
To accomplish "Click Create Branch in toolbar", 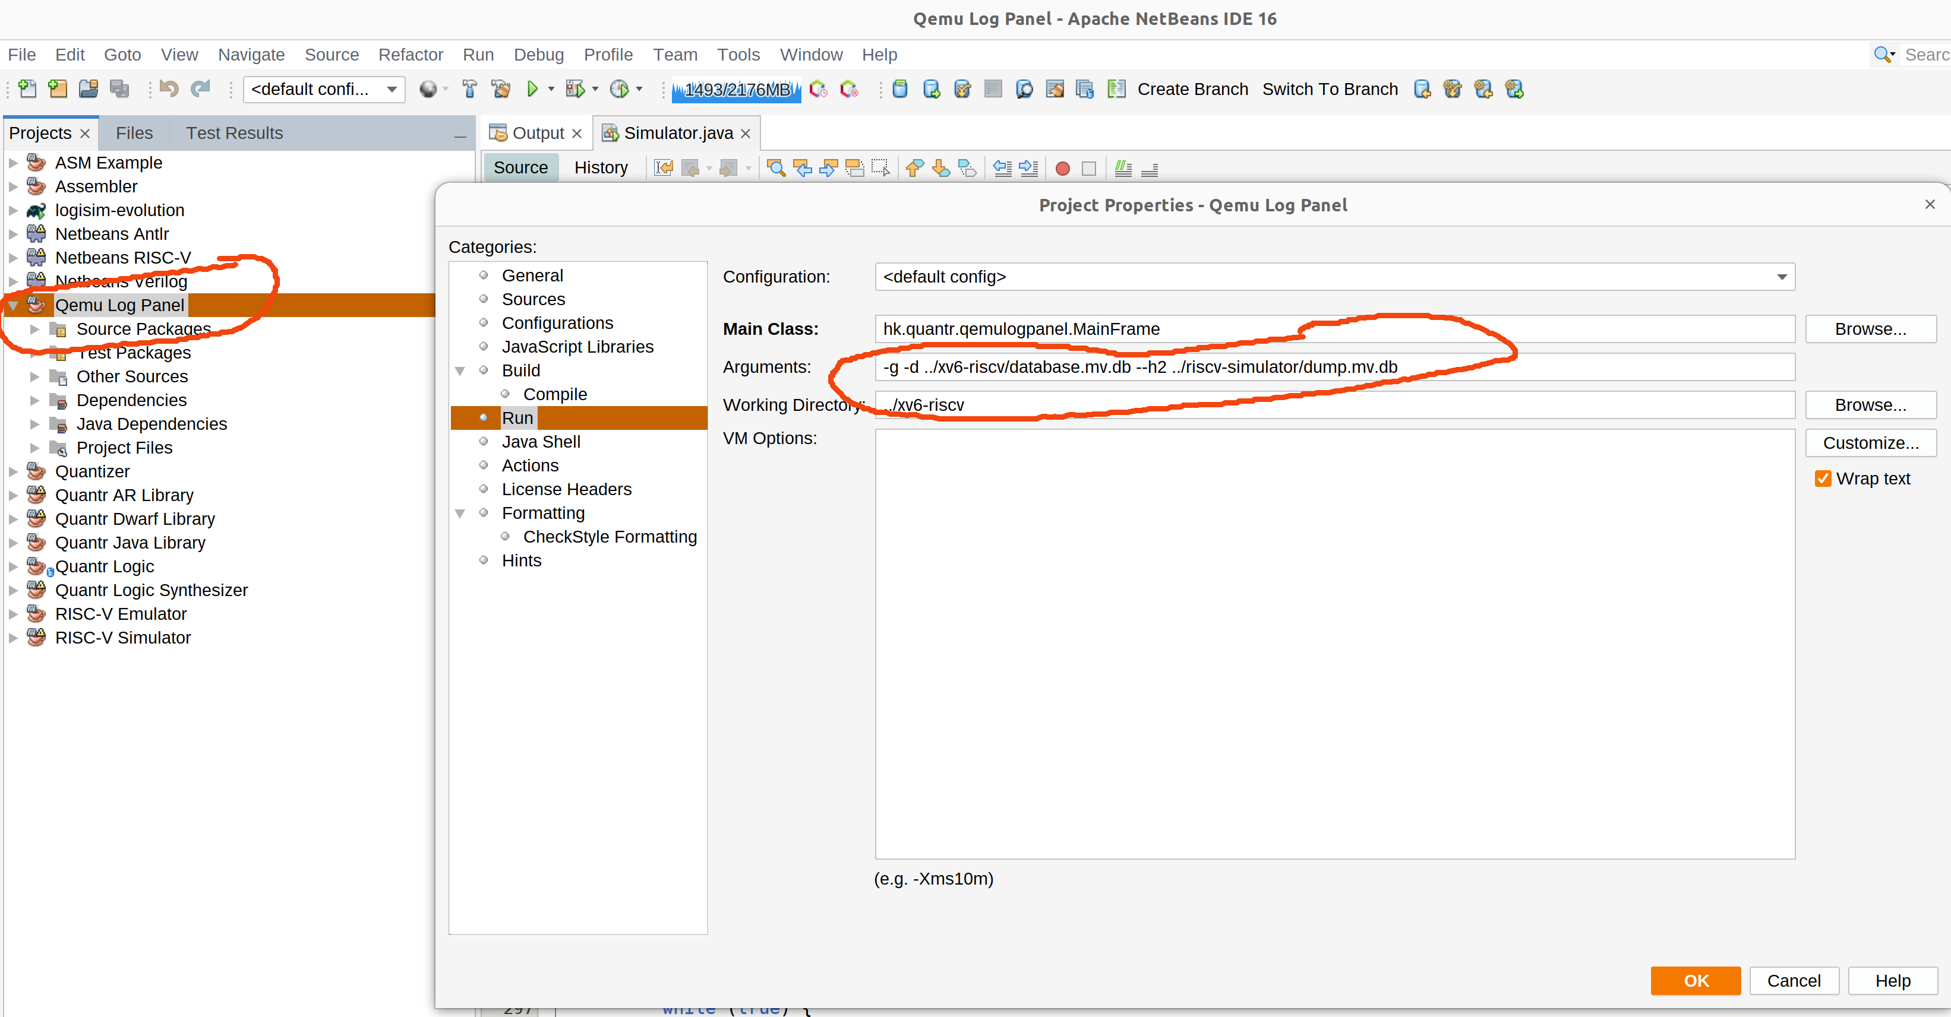I will pyautogui.click(x=1192, y=89).
